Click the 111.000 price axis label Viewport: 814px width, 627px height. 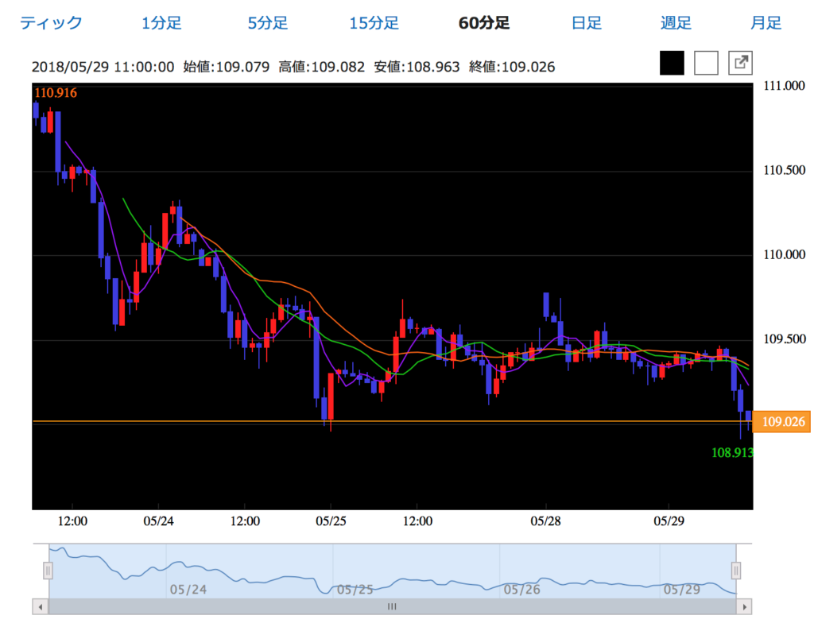click(x=784, y=86)
